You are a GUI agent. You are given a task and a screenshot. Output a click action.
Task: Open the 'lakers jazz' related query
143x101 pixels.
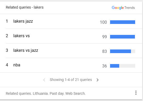click(23, 21)
